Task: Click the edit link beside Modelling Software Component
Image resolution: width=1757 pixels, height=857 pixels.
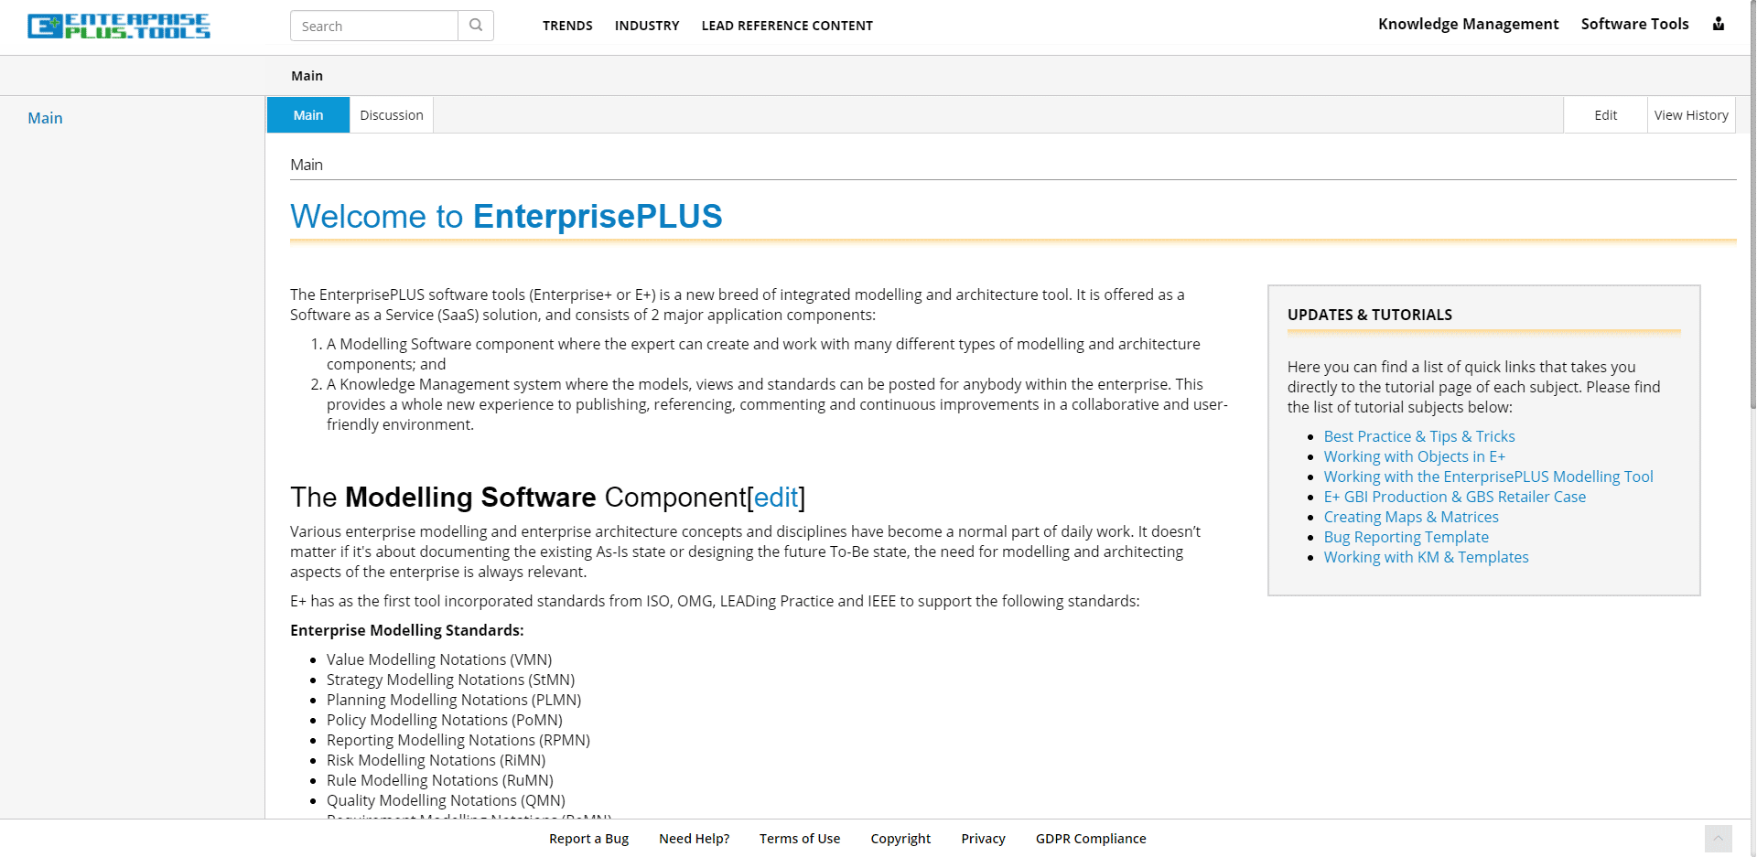Action: coord(776,497)
